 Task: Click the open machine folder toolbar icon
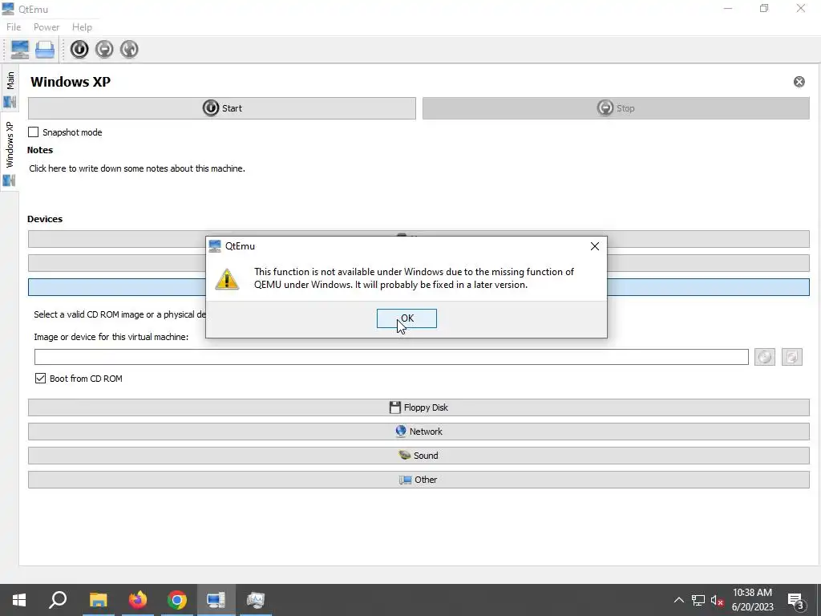click(x=45, y=50)
